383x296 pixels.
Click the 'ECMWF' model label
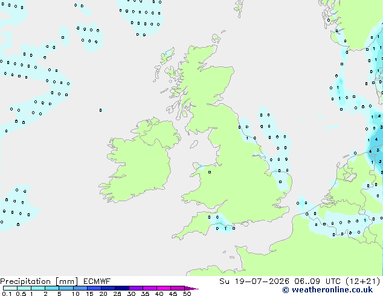click(97, 282)
